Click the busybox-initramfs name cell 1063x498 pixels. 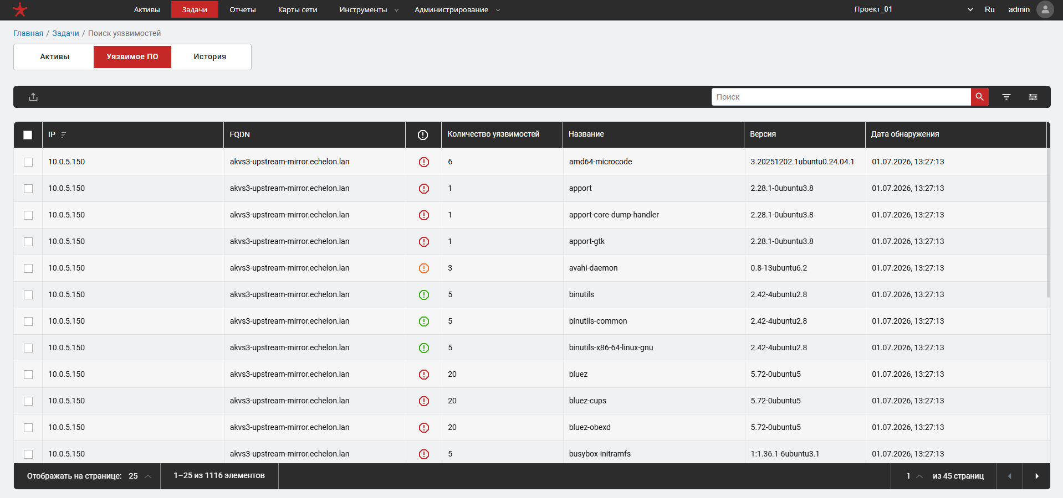coord(600,454)
